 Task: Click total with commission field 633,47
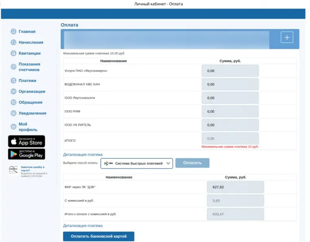coord(236,214)
